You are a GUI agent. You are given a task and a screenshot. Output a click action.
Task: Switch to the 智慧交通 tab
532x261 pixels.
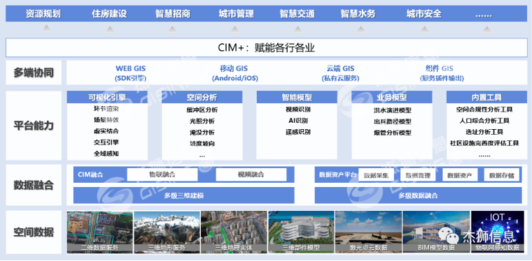297,14
